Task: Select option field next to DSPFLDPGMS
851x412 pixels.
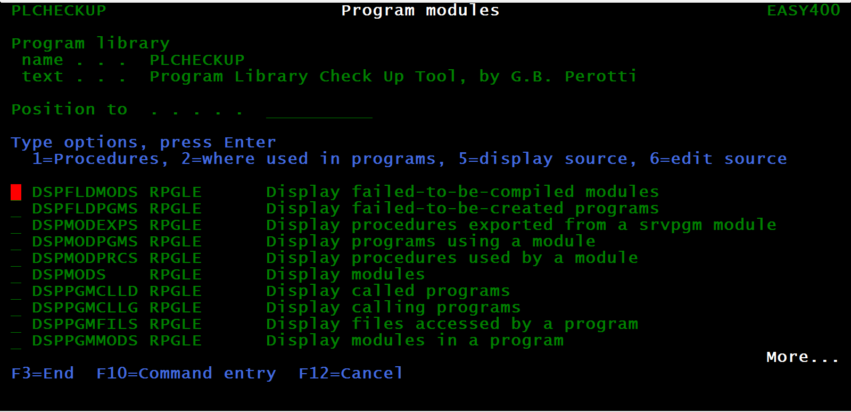Action: point(16,209)
